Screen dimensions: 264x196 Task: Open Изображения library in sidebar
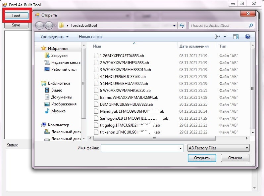coord(64,104)
